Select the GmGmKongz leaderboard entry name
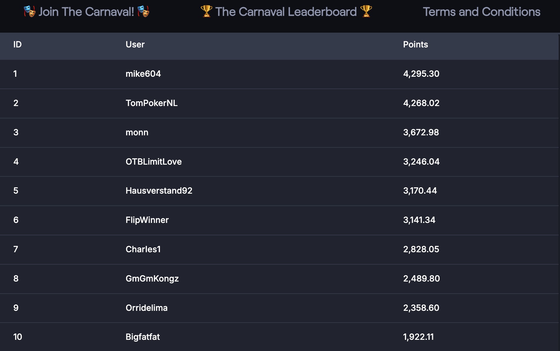Viewport: 560px width, 351px height. [x=152, y=279]
